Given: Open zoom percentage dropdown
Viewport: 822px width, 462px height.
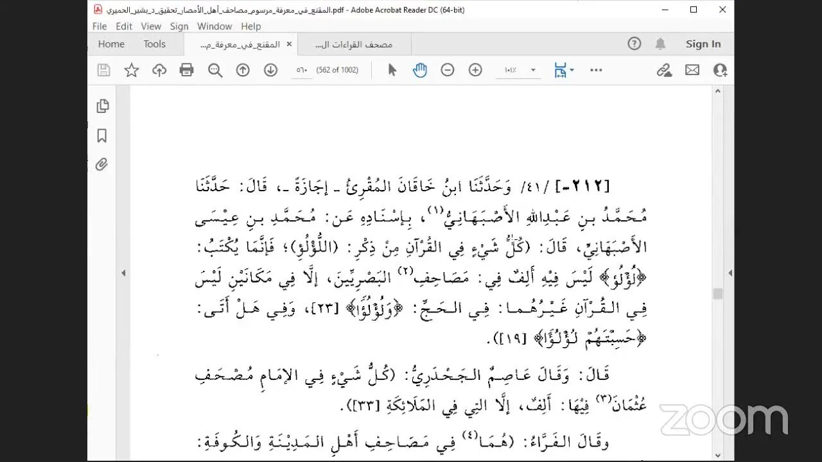Looking at the screenshot, I should tap(533, 70).
